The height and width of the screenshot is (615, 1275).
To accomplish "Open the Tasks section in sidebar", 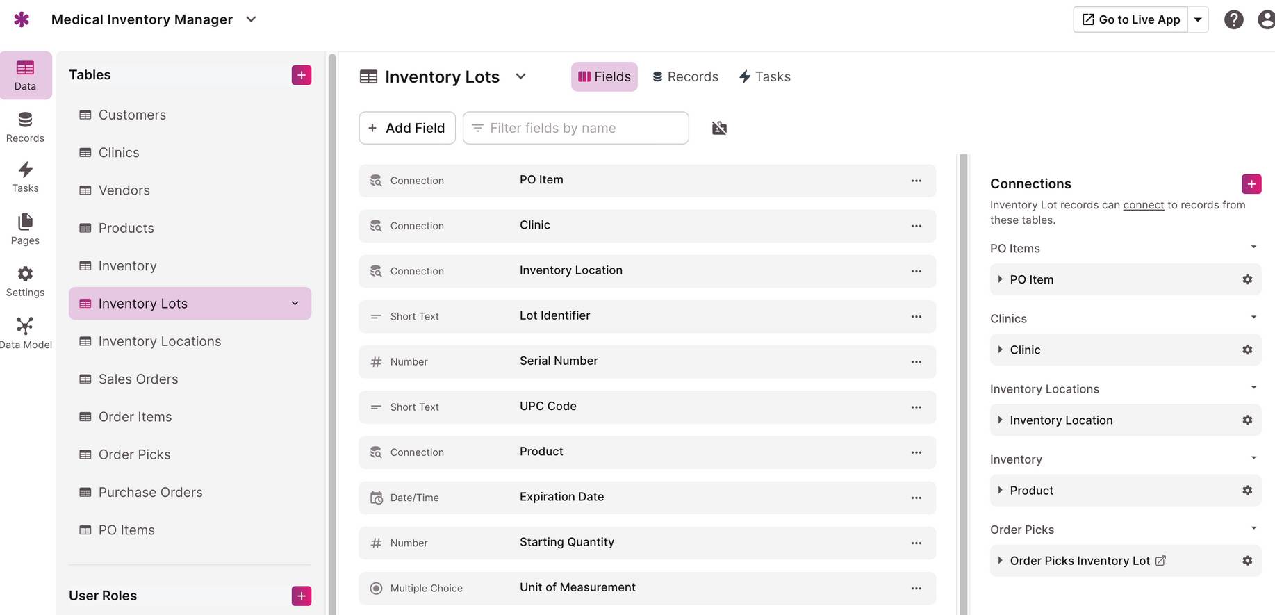I will [25, 177].
